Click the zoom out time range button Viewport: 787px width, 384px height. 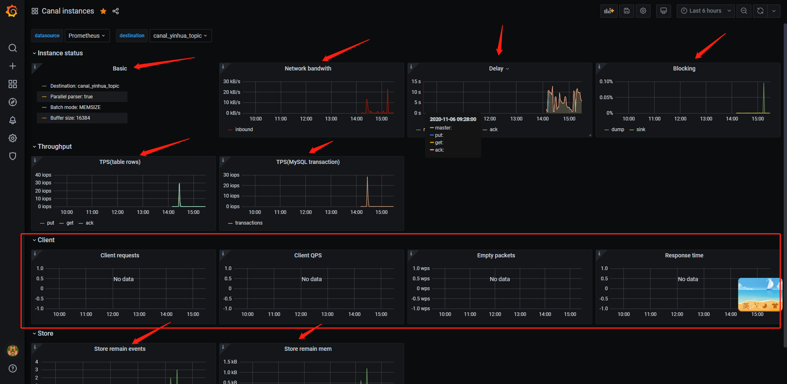(744, 11)
